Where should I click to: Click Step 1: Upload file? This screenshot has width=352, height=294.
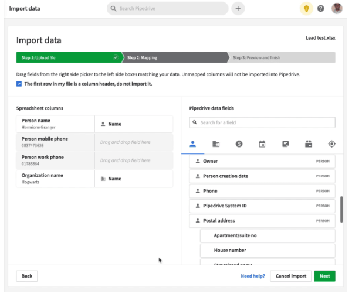coord(69,57)
